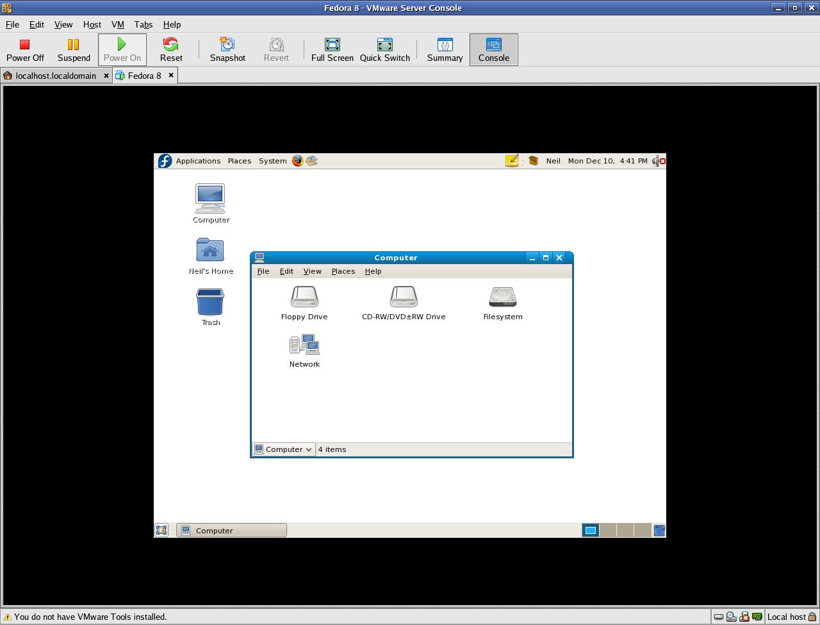Select the Floppy Drive icon
Viewport: 820px width, 625px height.
[304, 303]
